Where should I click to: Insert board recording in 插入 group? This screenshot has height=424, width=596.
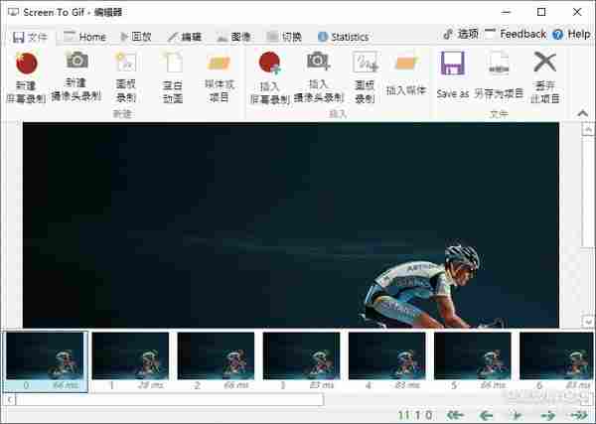pos(365,77)
